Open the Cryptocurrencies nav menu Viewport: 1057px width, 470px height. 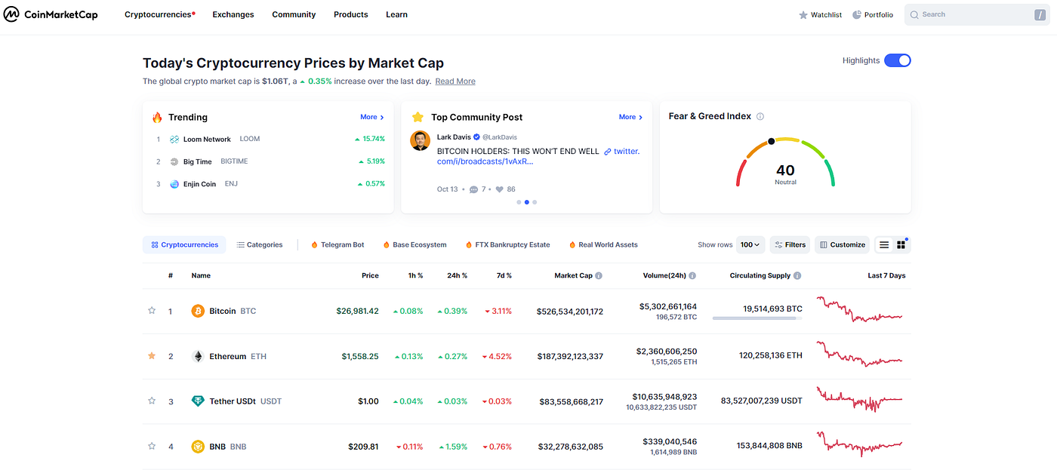(x=159, y=14)
